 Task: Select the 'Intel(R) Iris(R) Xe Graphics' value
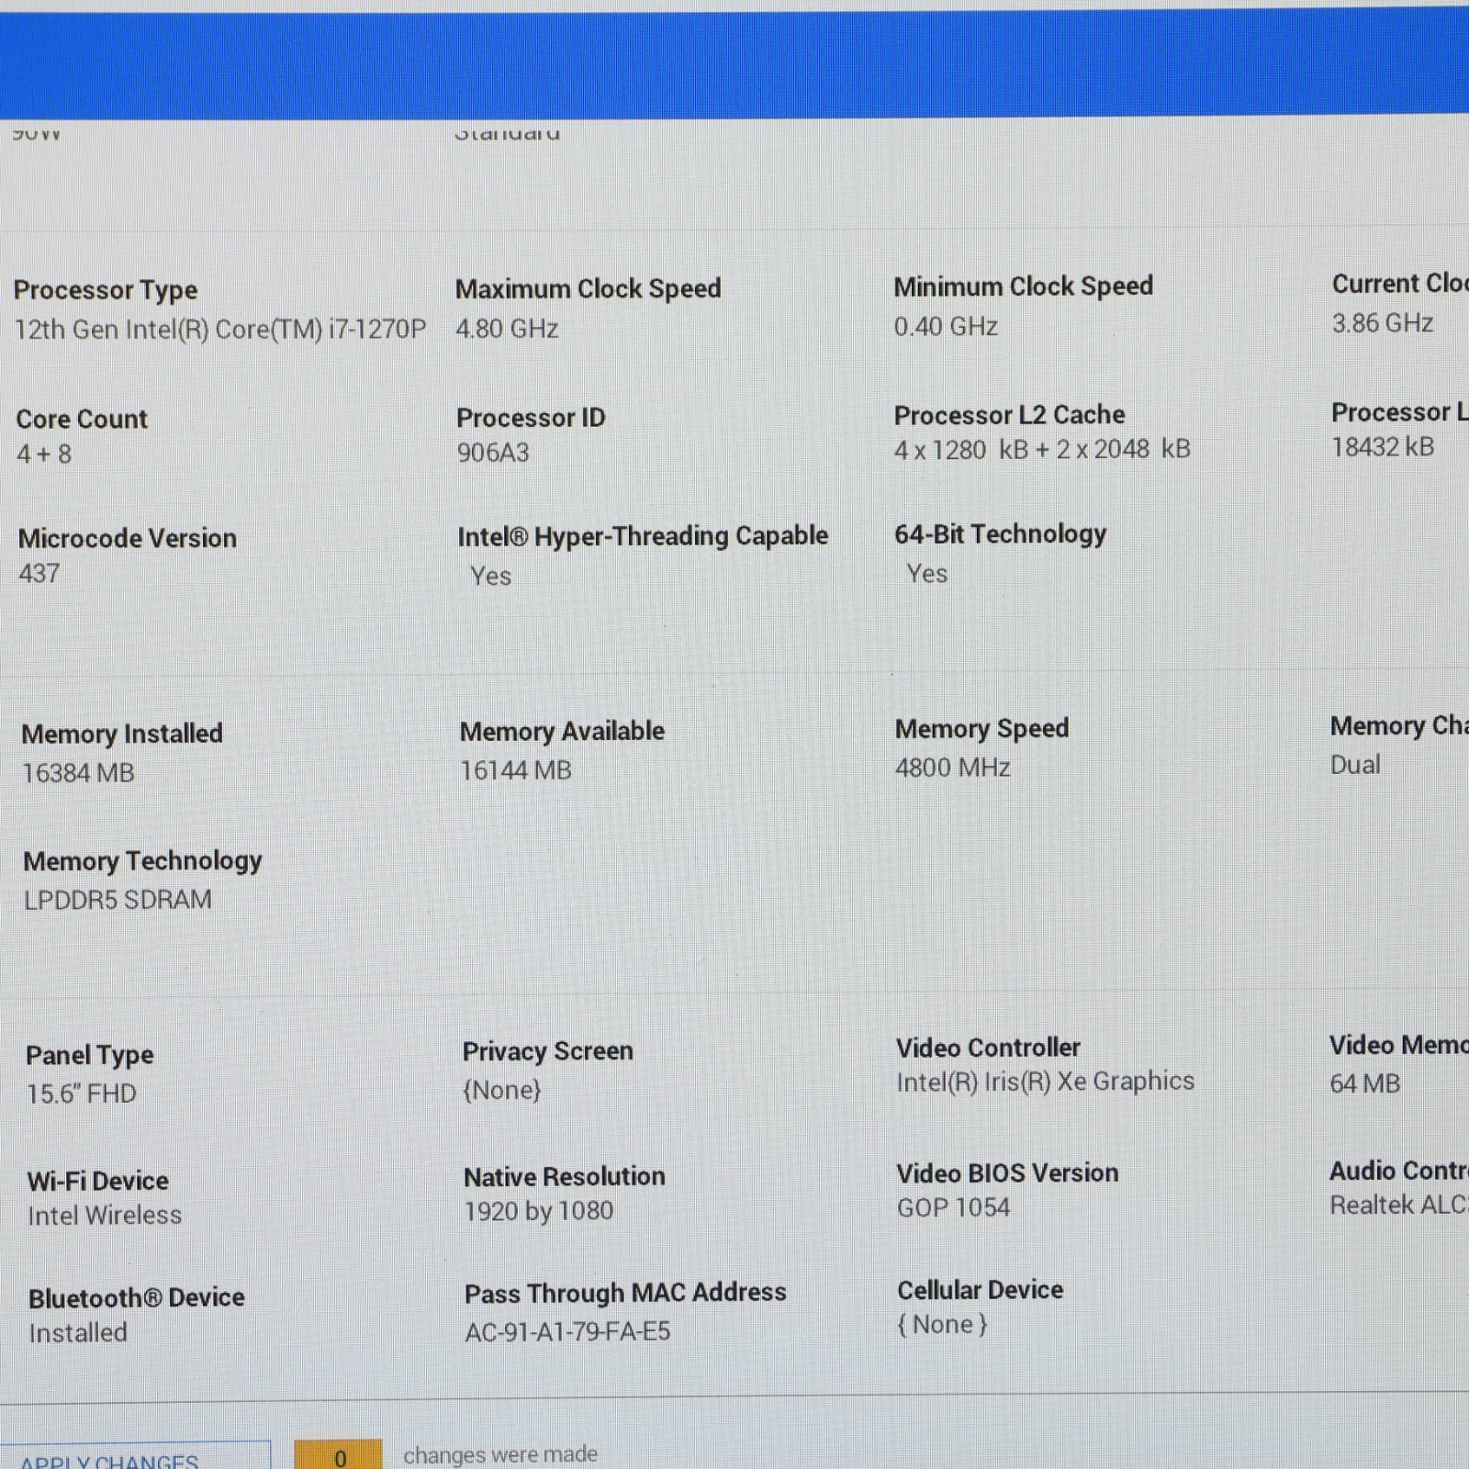coord(1046,1082)
